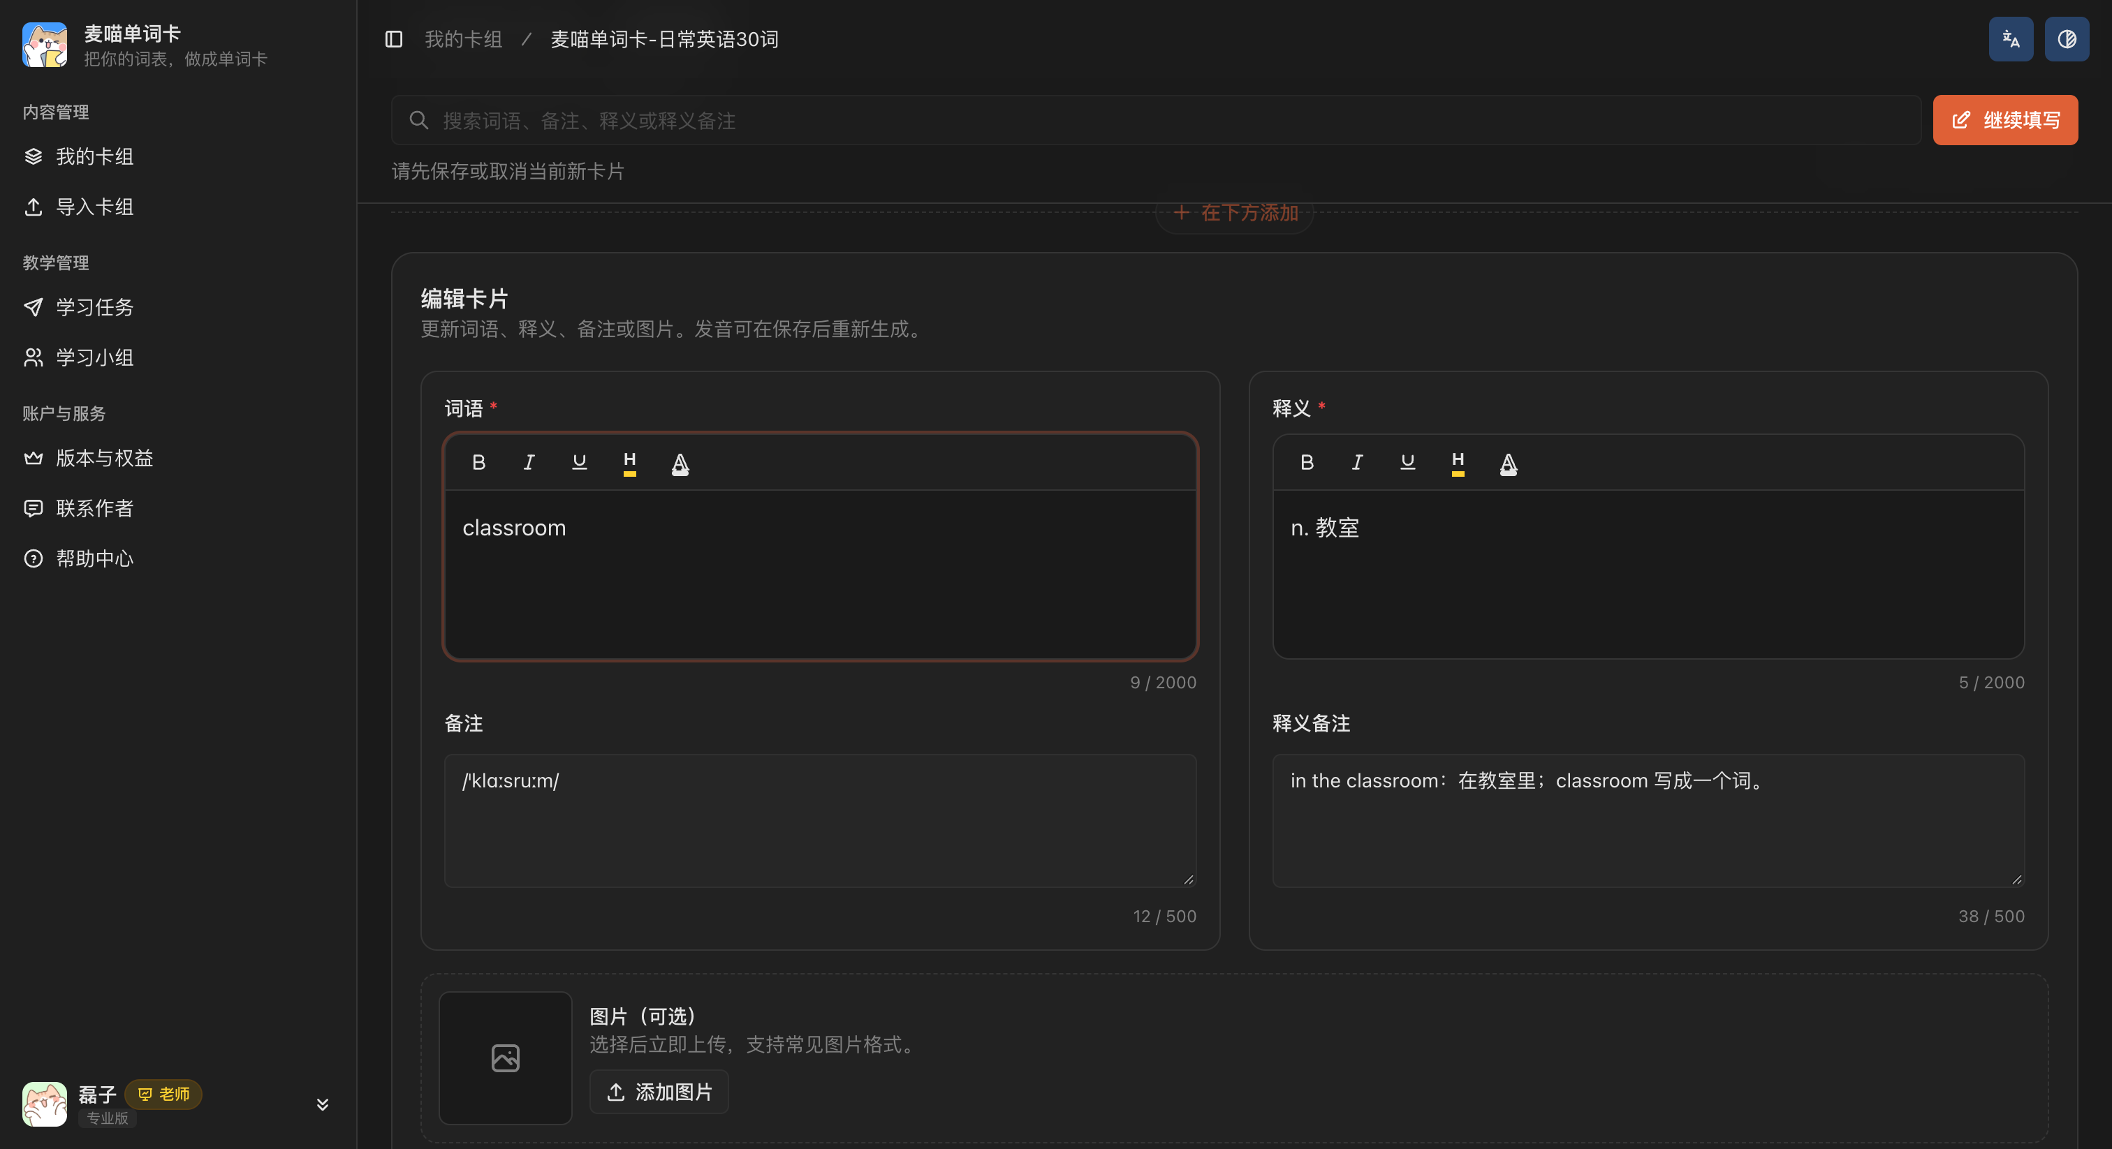2112x1149 pixels.
Task: Click the 麦喵单词卡 app logo
Action: pos(44,45)
